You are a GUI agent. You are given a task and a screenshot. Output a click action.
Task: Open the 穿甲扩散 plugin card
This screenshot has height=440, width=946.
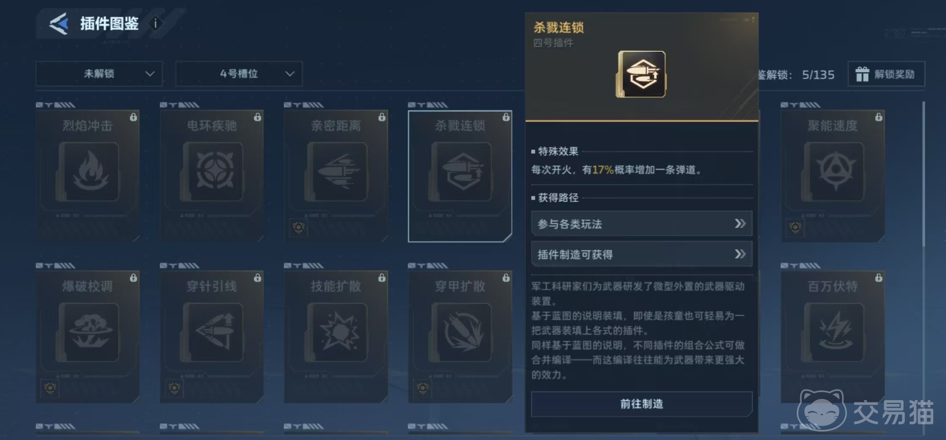(x=460, y=337)
